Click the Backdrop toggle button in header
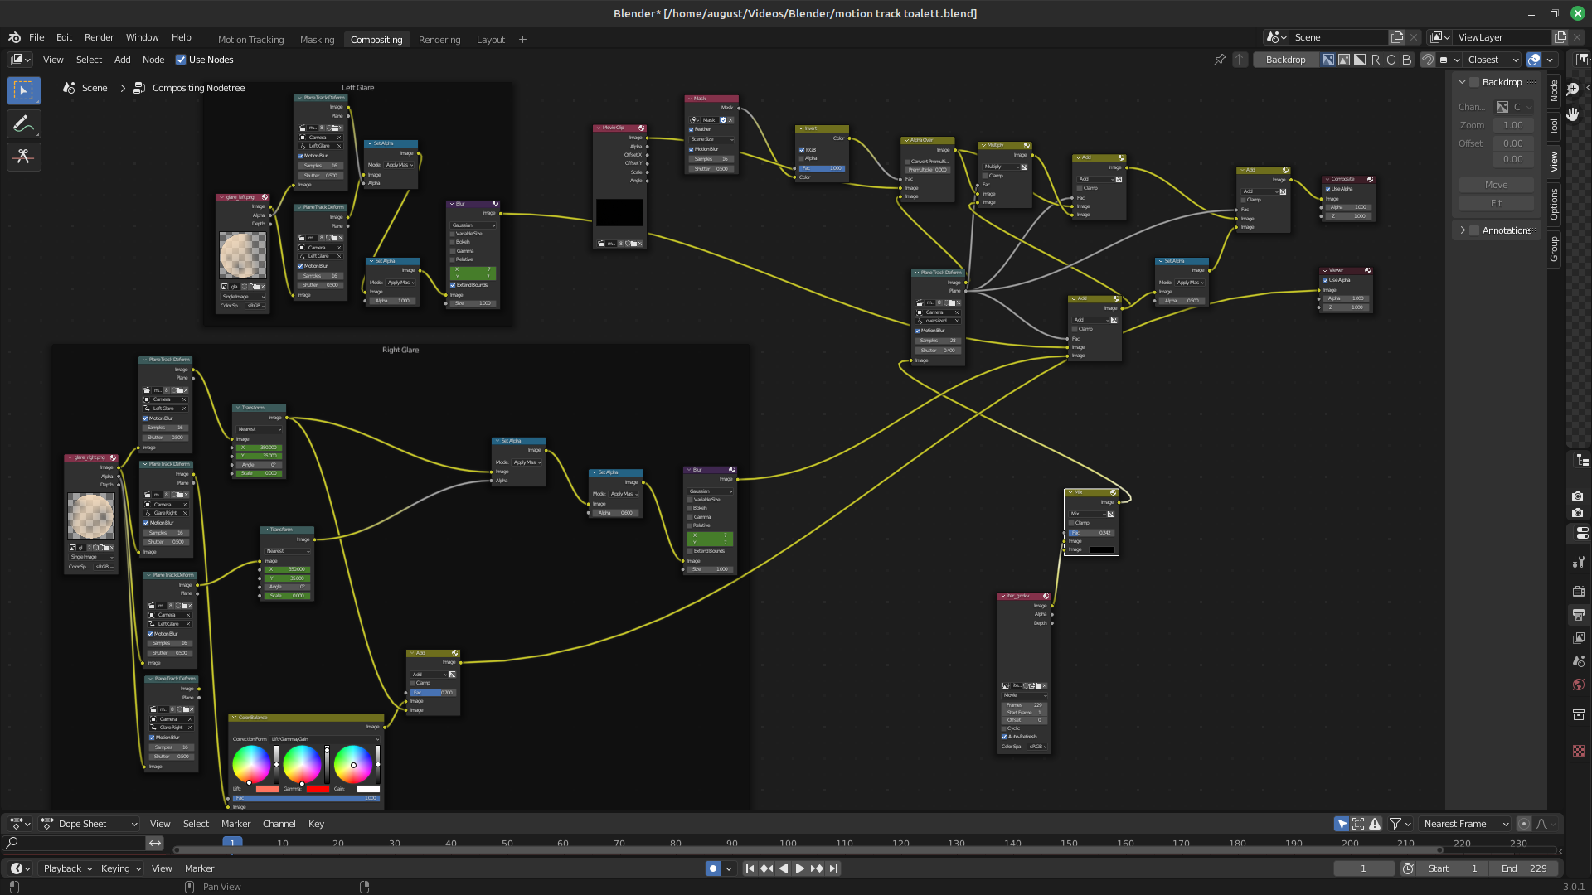The height and width of the screenshot is (895, 1592). coord(1285,60)
